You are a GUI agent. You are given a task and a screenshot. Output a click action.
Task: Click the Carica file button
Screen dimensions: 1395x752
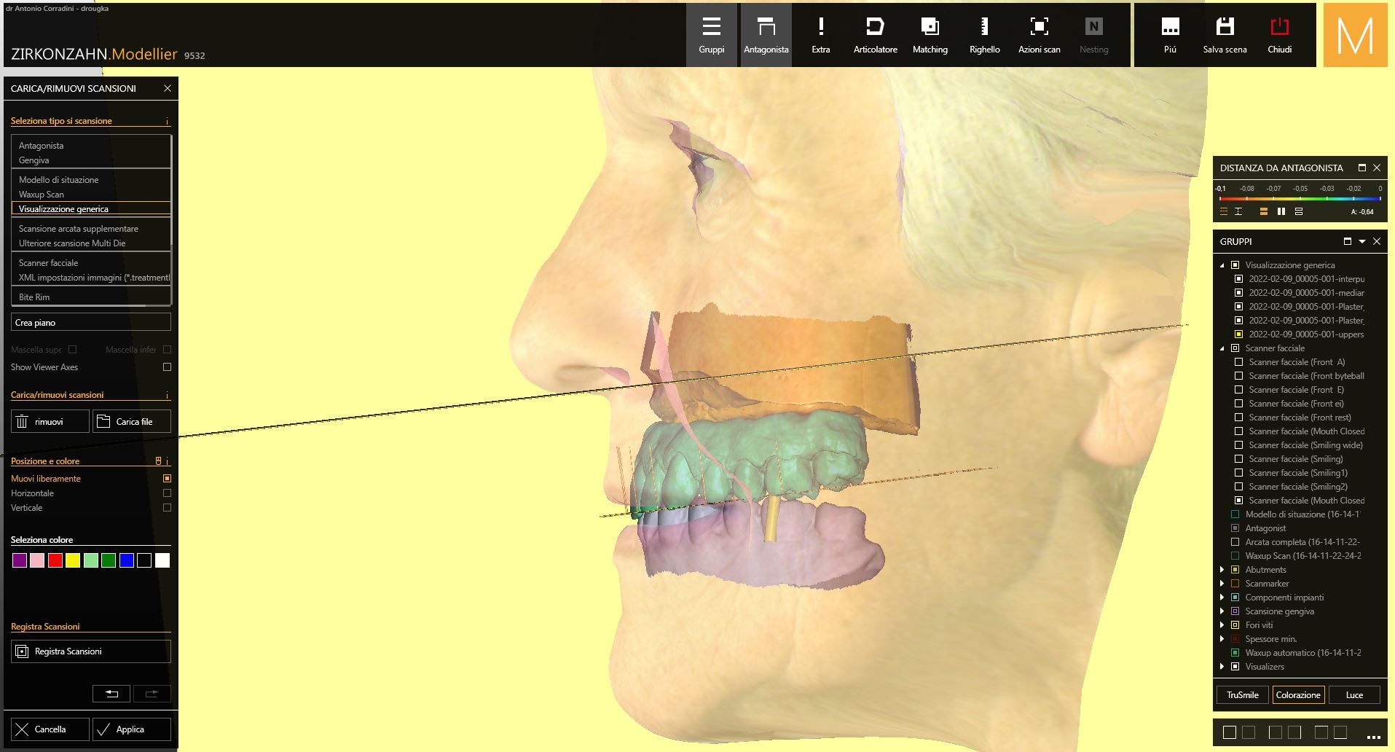[x=132, y=421]
